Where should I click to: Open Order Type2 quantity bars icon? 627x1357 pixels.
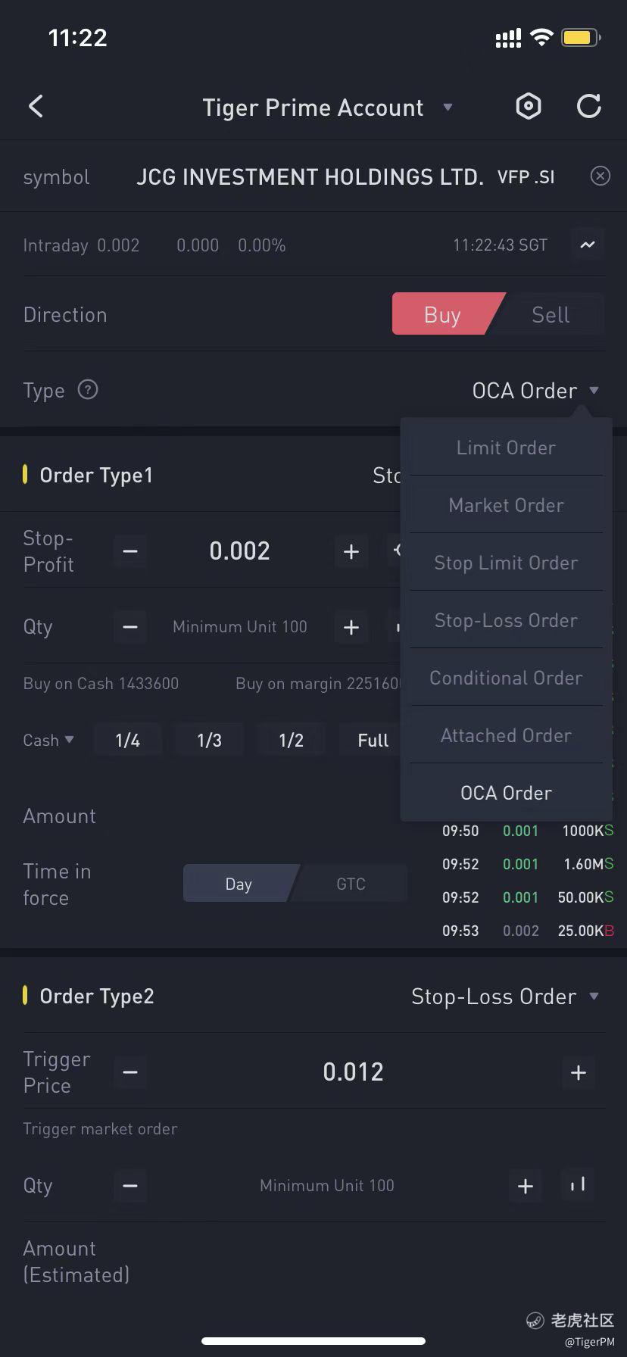click(578, 1185)
